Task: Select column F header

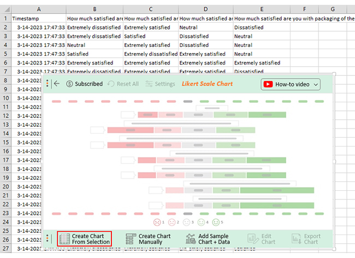Action: (304, 9)
